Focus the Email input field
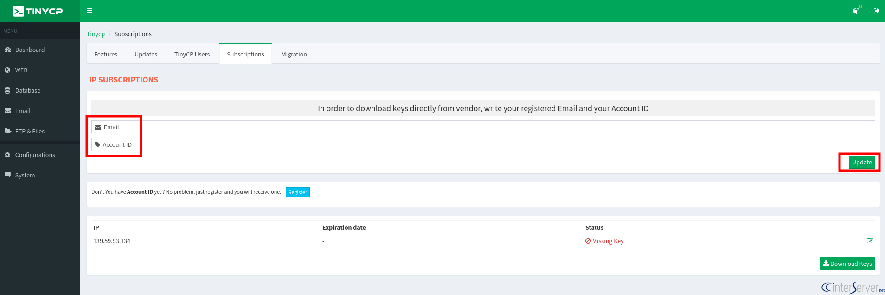 [505, 127]
